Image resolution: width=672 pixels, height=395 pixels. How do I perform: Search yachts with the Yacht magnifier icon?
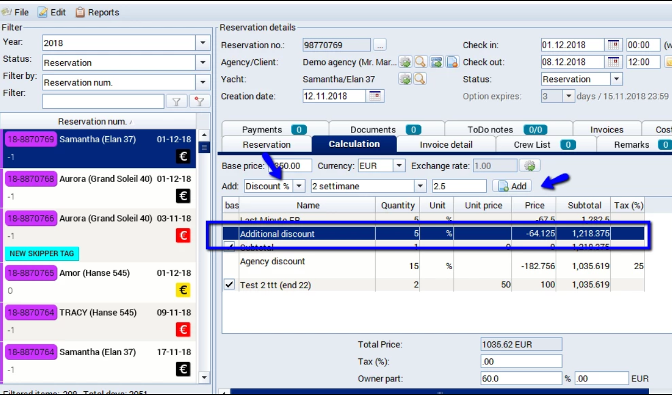(x=420, y=79)
